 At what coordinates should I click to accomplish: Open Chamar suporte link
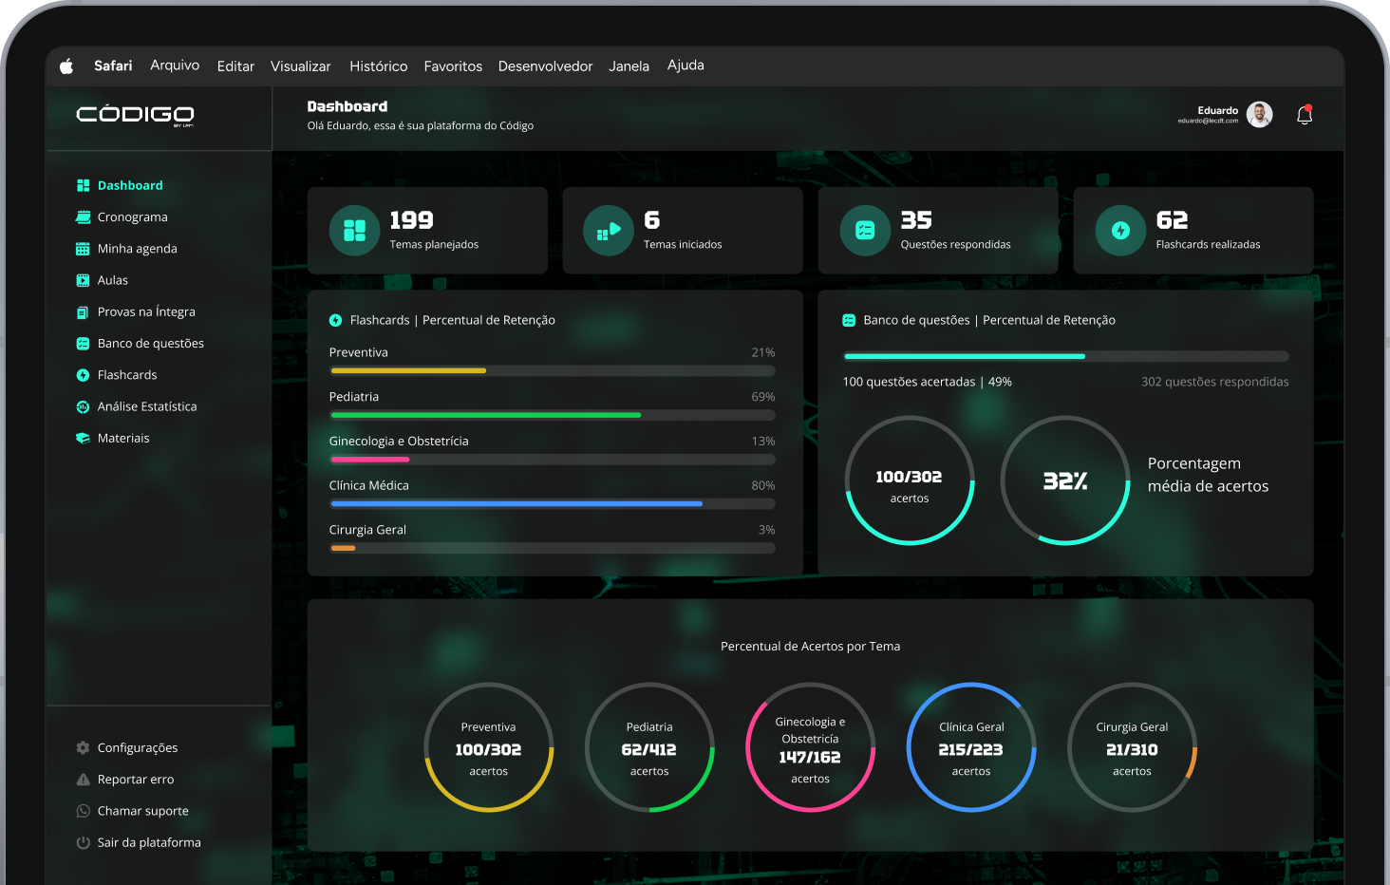[x=142, y=811]
